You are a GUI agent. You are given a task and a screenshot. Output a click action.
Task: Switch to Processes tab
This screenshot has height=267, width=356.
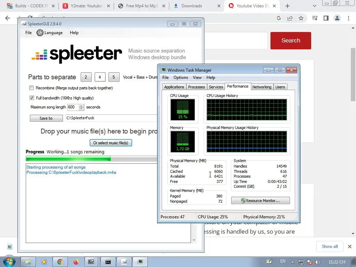click(196, 87)
